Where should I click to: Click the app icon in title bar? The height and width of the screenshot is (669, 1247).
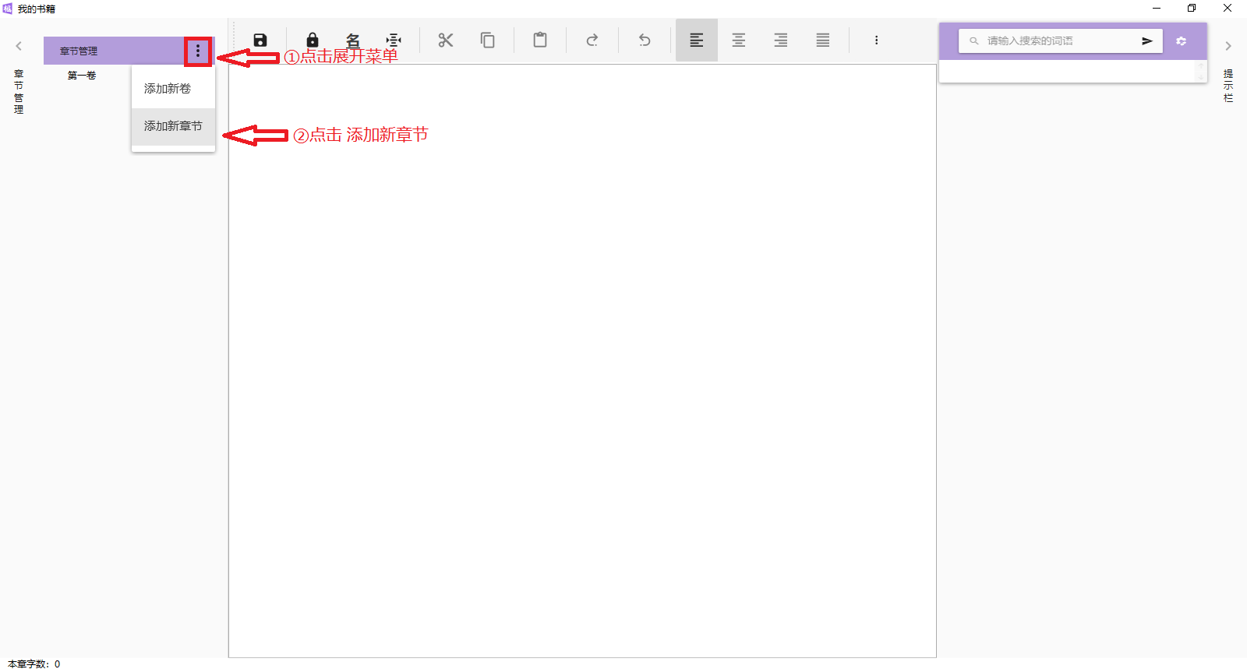pyautogui.click(x=8, y=9)
